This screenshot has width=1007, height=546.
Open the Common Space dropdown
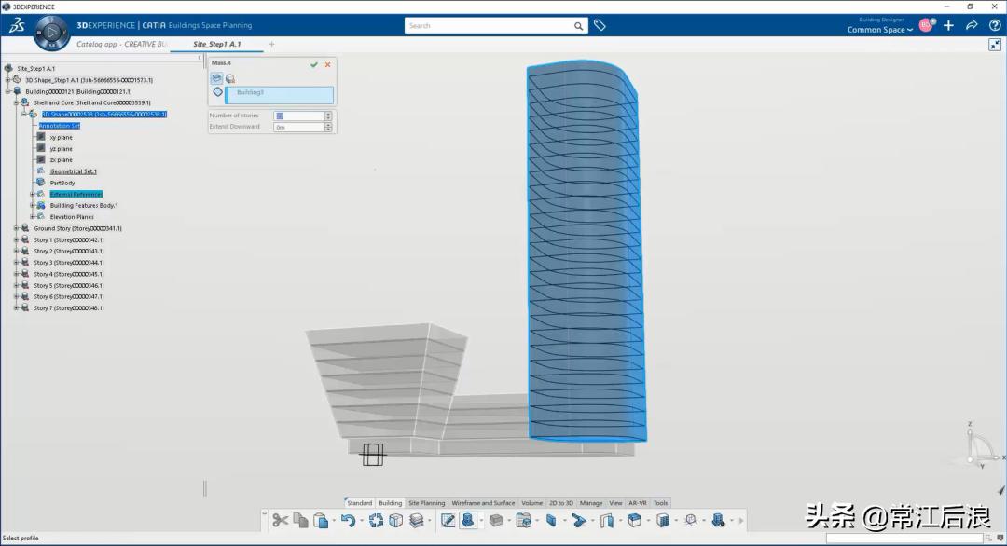[x=877, y=30]
